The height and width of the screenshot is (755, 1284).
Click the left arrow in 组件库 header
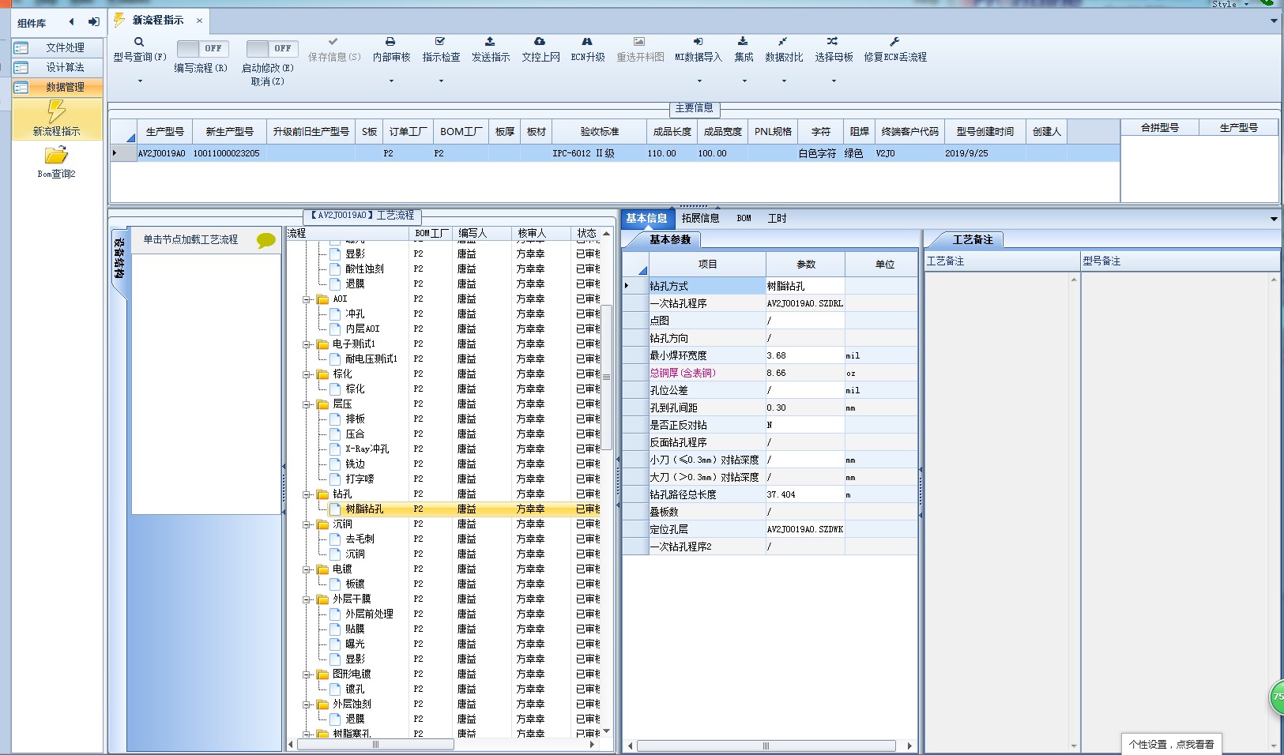pyautogui.click(x=72, y=22)
